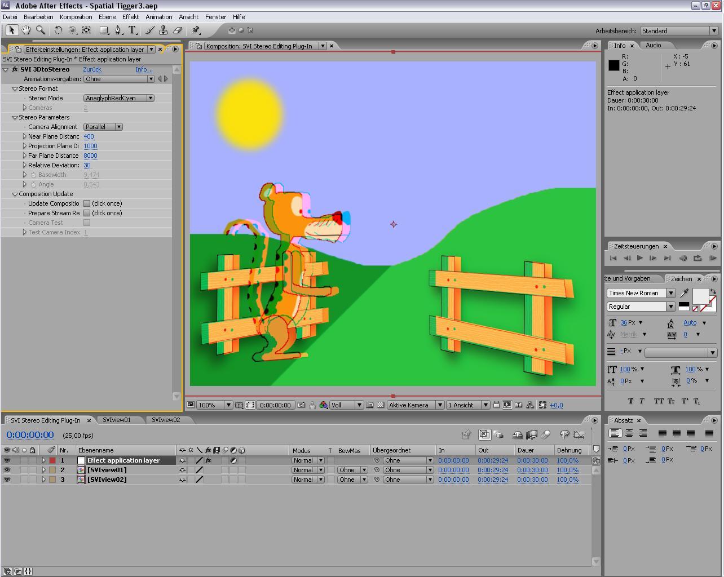Take a composition snapshot
Screen dimensions: 724x577
pos(301,405)
